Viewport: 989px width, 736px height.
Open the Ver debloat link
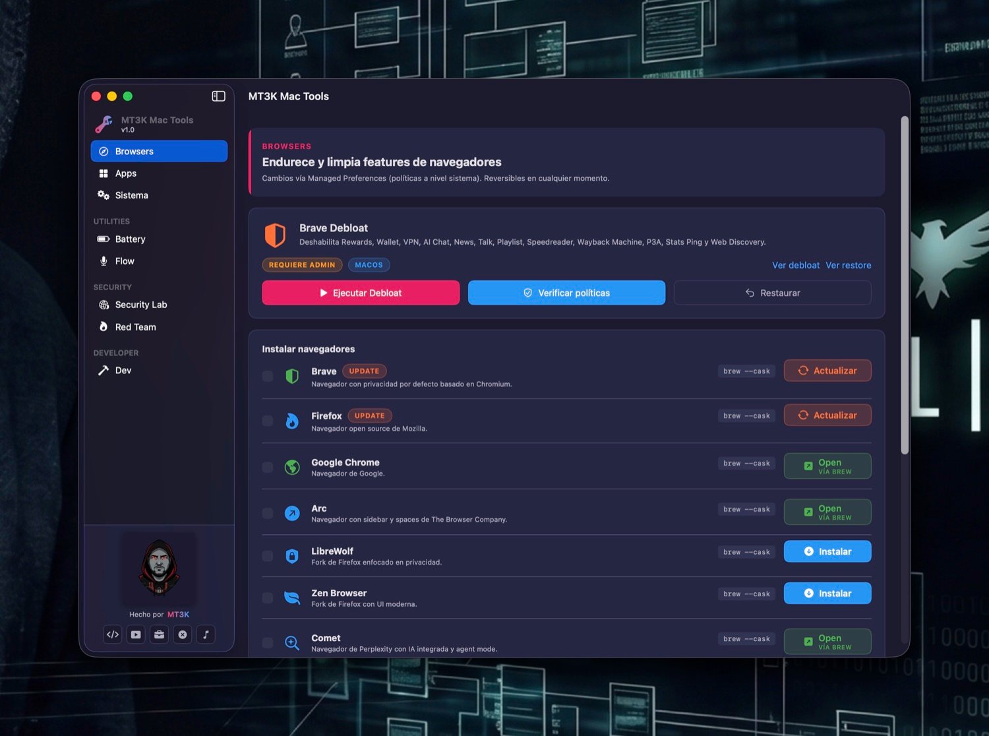(796, 265)
